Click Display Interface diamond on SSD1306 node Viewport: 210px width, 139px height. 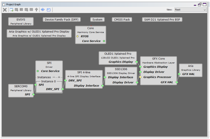click(105, 77)
